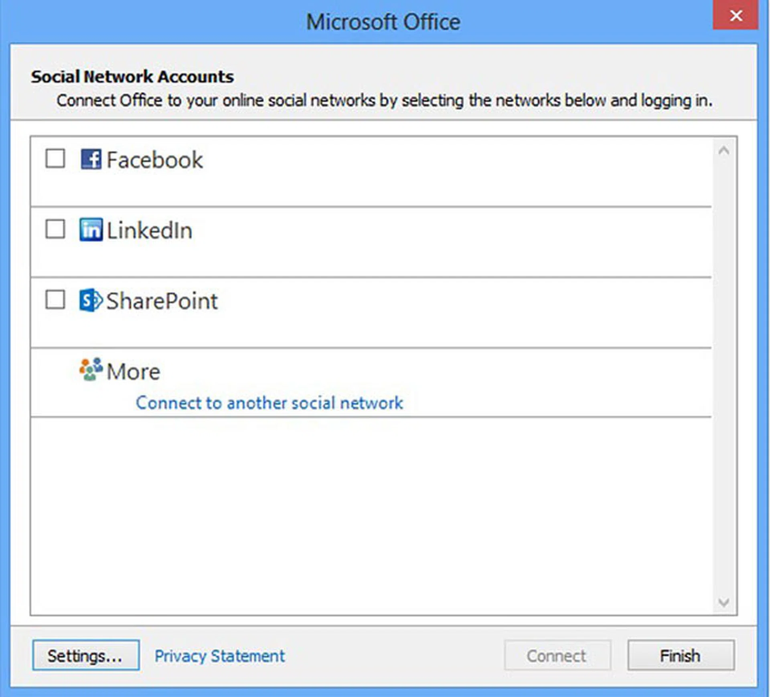Click the Facebook logo icon
This screenshot has height=697, width=770.
point(91,159)
